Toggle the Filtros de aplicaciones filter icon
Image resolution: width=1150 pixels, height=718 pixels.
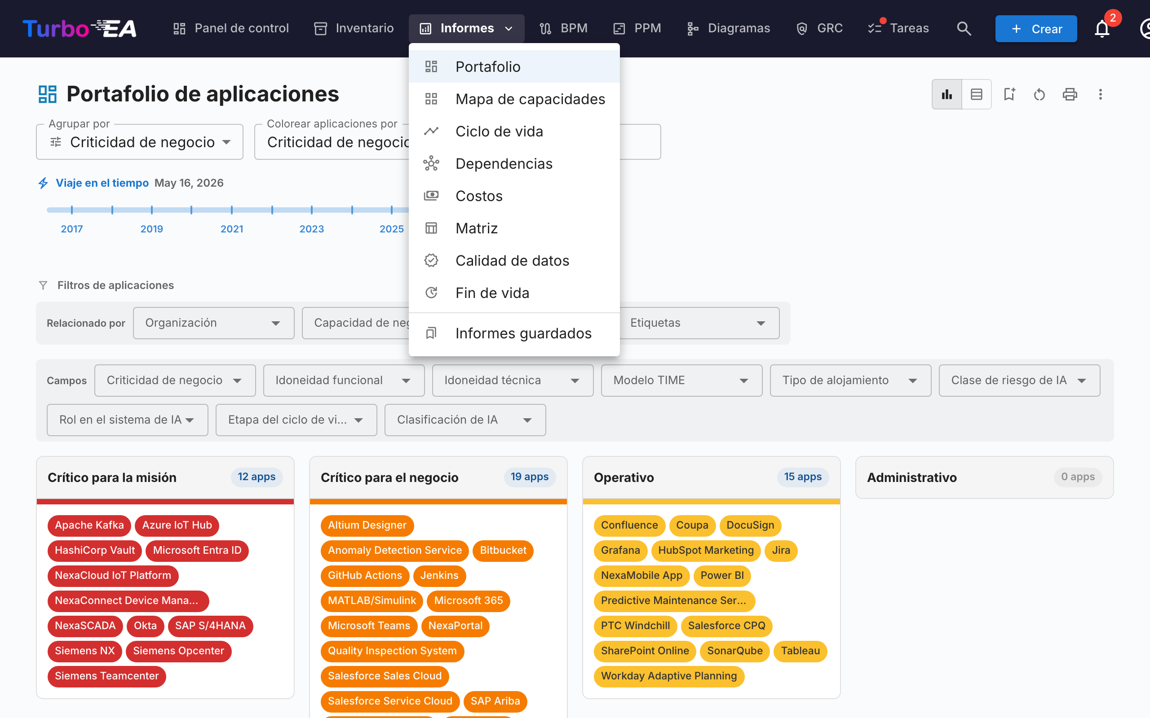tap(43, 285)
